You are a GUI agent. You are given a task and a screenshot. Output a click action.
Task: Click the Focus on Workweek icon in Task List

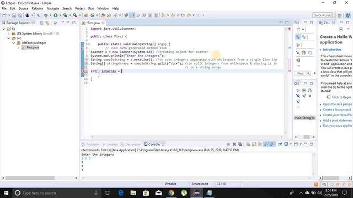coord(298,45)
